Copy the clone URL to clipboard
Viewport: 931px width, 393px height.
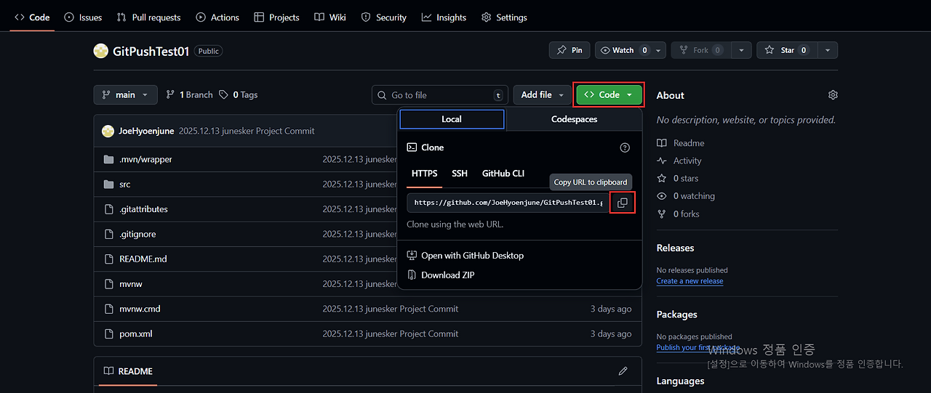(622, 203)
